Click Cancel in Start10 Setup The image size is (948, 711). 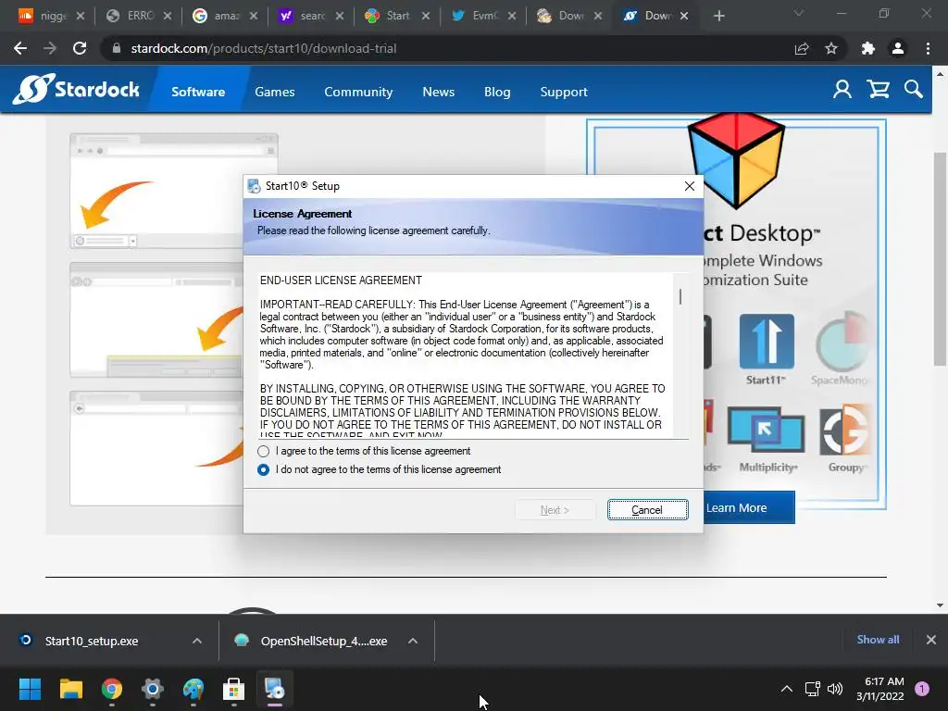647,510
